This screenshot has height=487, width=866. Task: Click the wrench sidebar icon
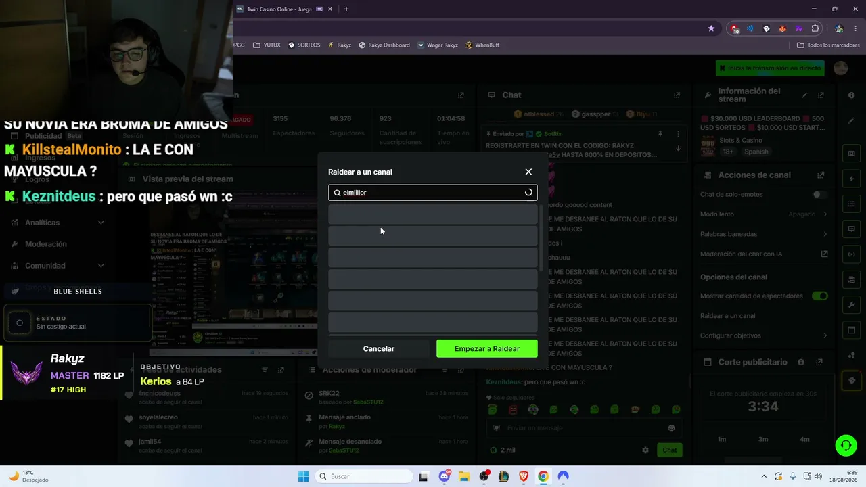pyautogui.click(x=851, y=305)
